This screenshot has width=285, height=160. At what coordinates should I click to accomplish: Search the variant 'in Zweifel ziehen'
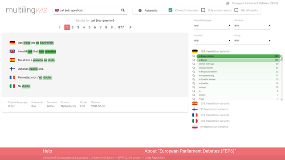[194, 80]
